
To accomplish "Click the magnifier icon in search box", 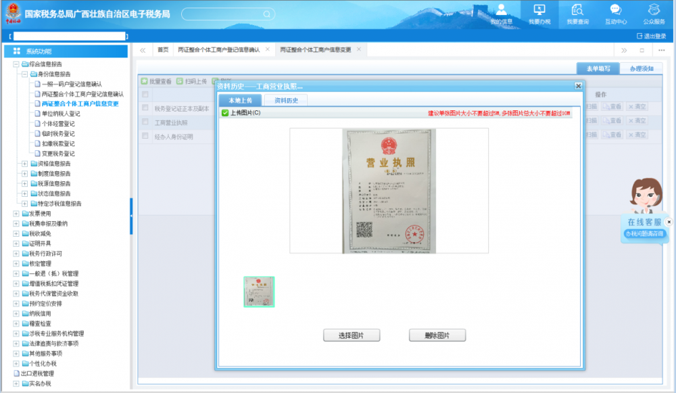I will click(267, 14).
